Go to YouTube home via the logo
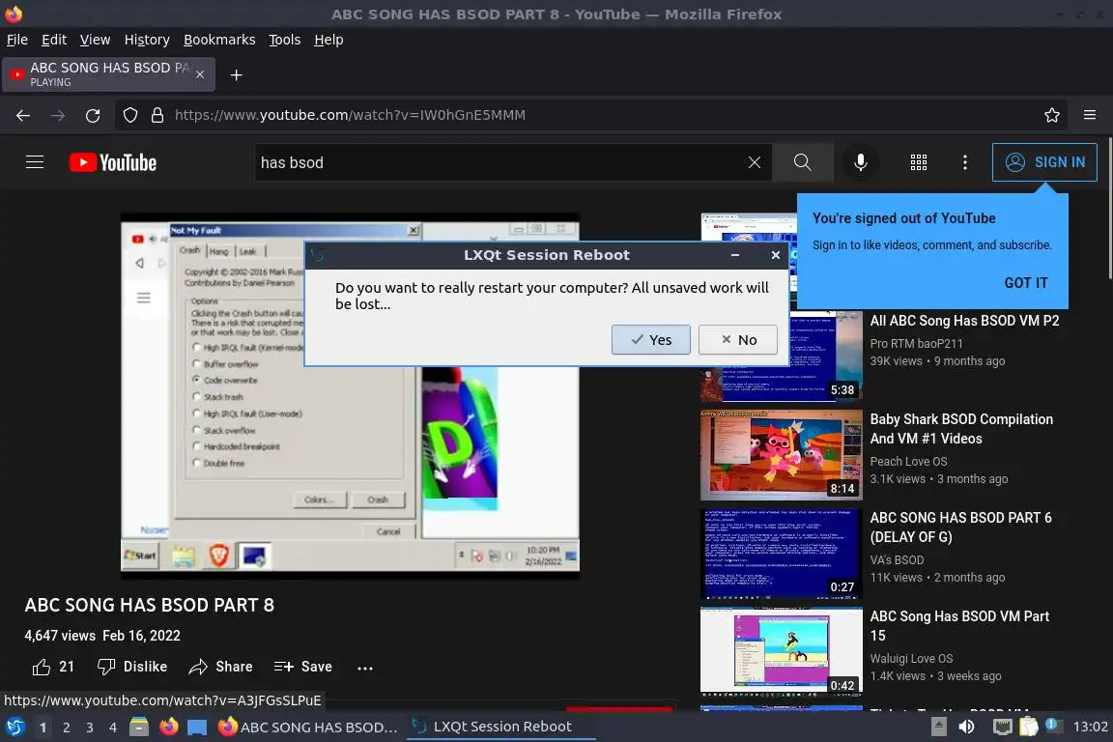1113x742 pixels. click(x=113, y=162)
